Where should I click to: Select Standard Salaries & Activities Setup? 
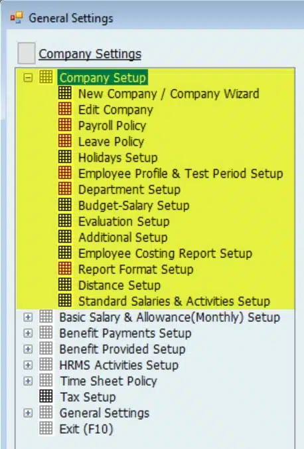tap(174, 301)
